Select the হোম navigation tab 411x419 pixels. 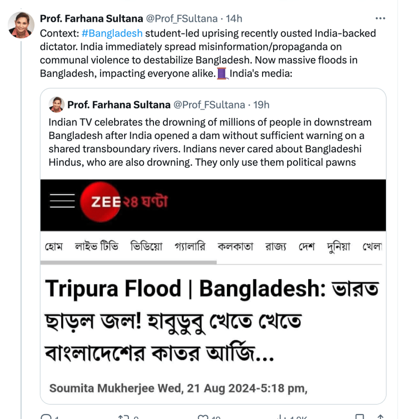(53, 247)
